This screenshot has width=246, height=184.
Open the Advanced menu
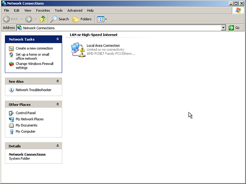[75, 10]
